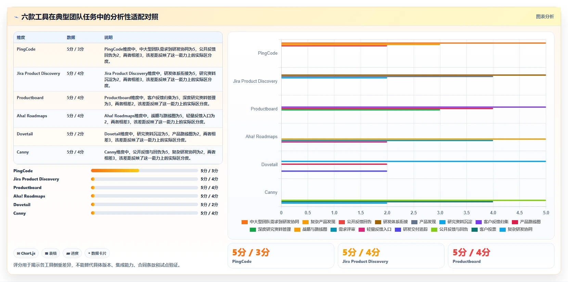Viewport: 568px width, 282px height.
Task: Hide the 公开反馈回告 legend series
Action: [x=355, y=222]
